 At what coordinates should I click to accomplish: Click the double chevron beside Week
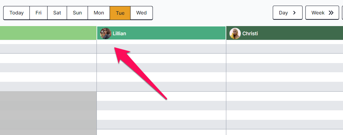click(x=331, y=13)
